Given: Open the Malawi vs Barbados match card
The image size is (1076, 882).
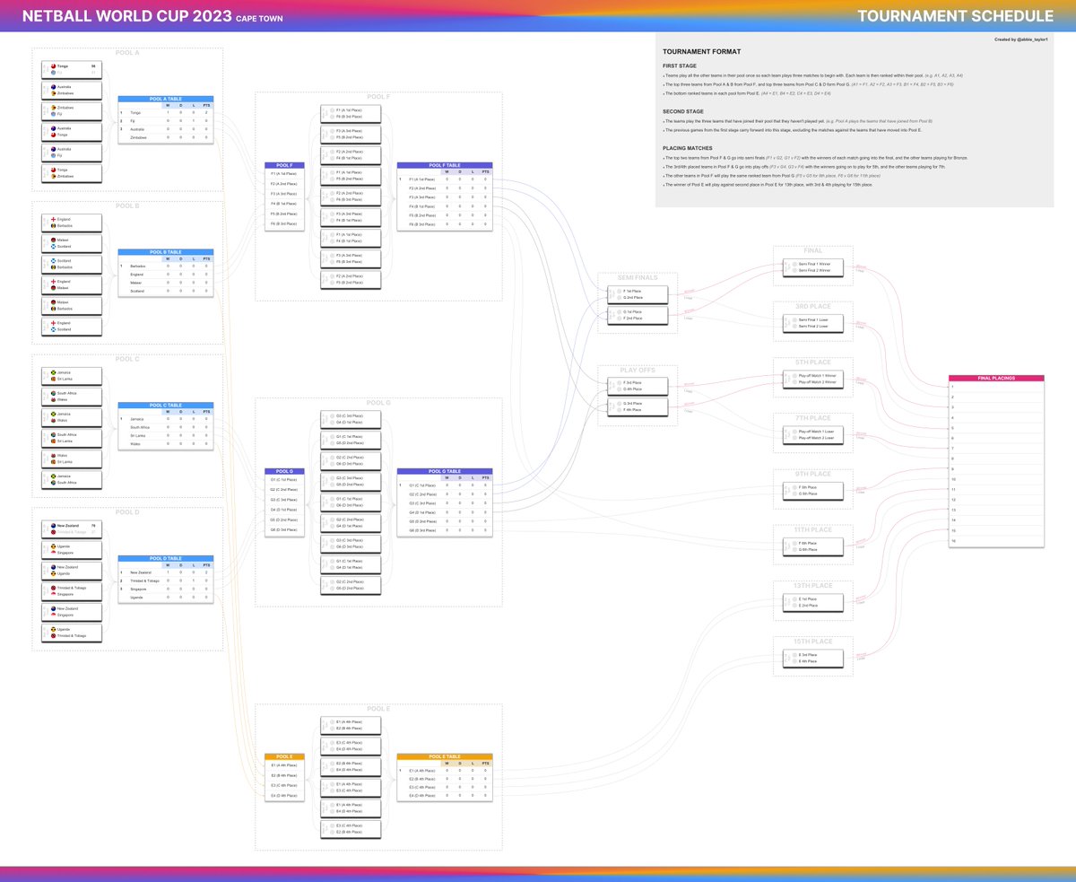Looking at the screenshot, I should click(x=72, y=305).
